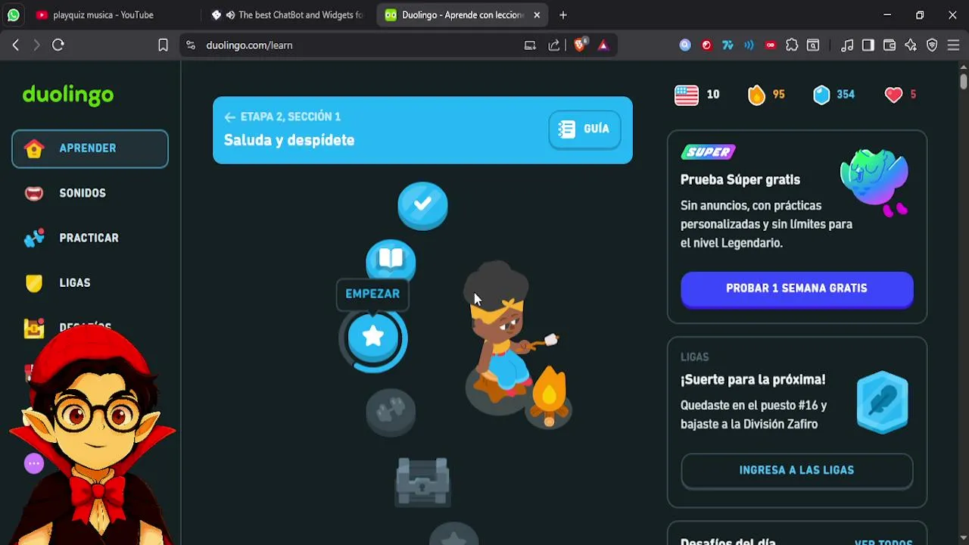Close the Duolingo browser tab
The height and width of the screenshot is (545, 969).
tap(537, 15)
